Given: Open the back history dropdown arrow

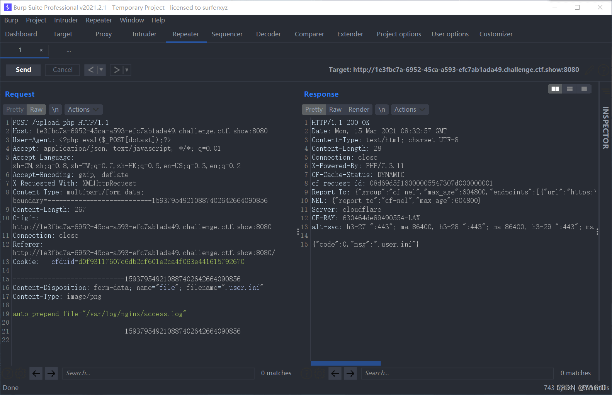Looking at the screenshot, I should pyautogui.click(x=101, y=70).
